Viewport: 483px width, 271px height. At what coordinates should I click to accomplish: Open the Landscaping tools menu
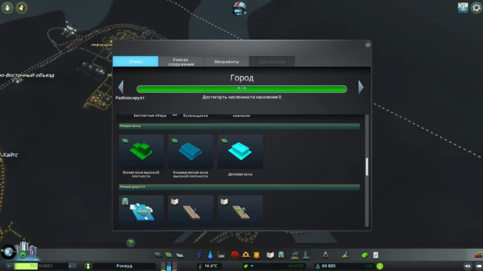point(345,254)
